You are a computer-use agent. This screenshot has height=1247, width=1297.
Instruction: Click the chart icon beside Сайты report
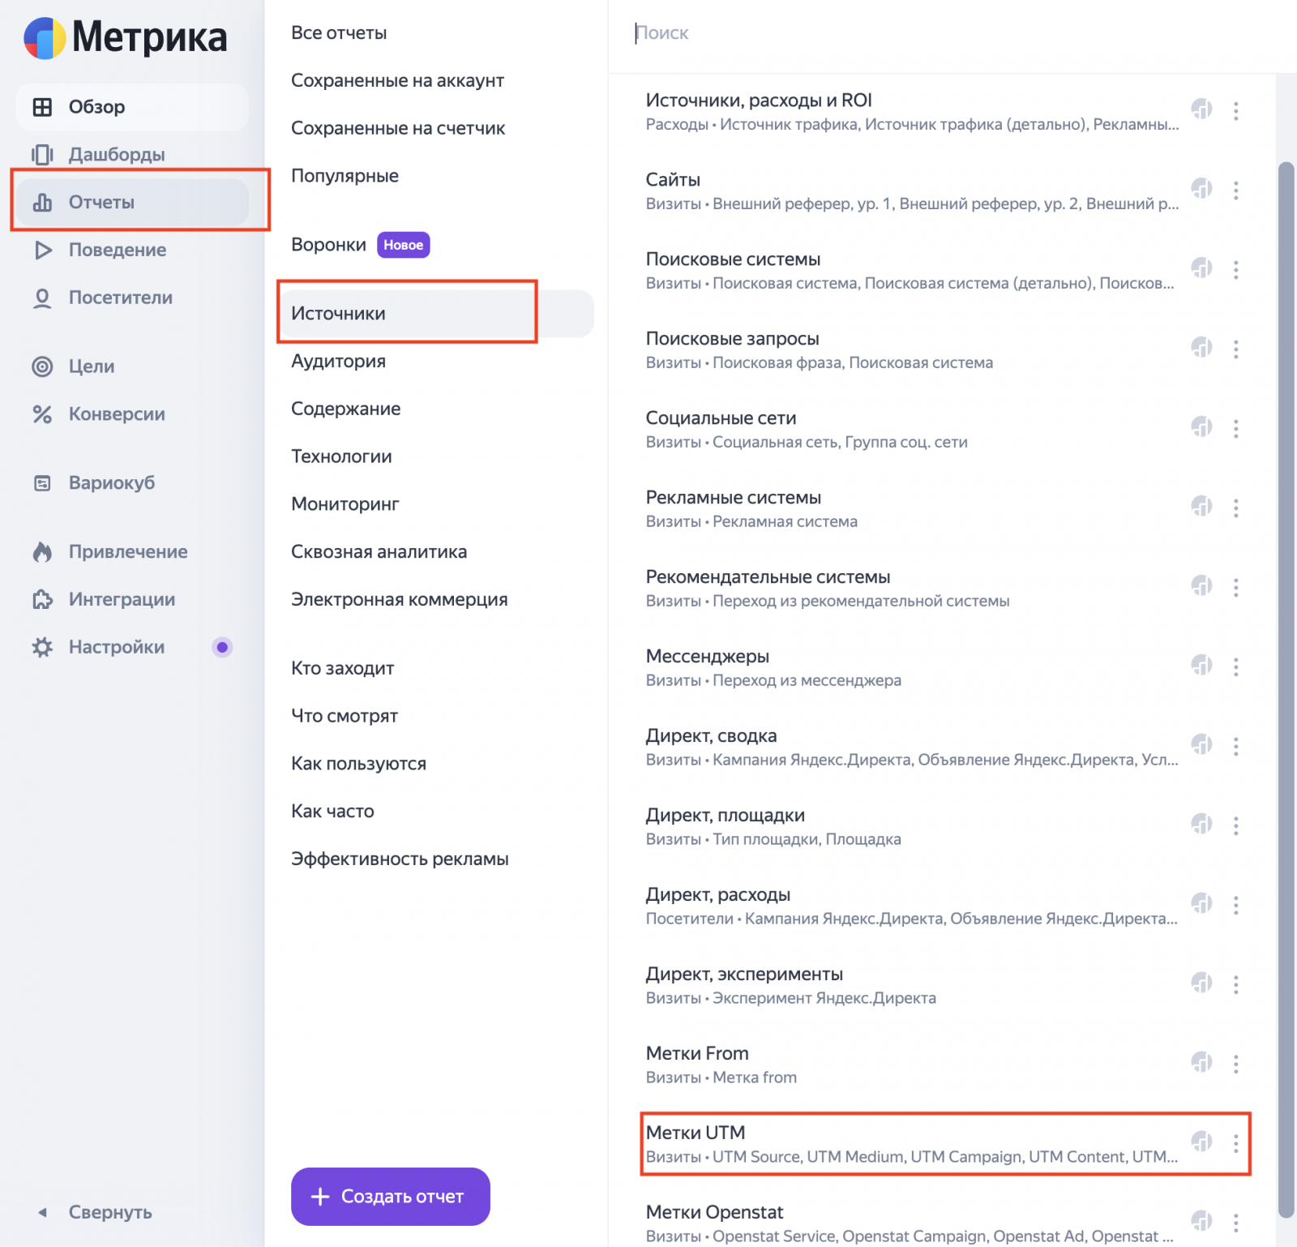1201,189
